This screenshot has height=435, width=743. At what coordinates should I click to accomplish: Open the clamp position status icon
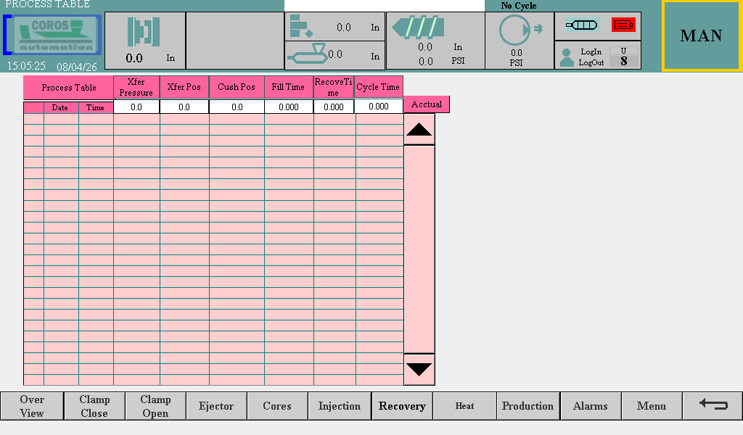click(x=144, y=33)
